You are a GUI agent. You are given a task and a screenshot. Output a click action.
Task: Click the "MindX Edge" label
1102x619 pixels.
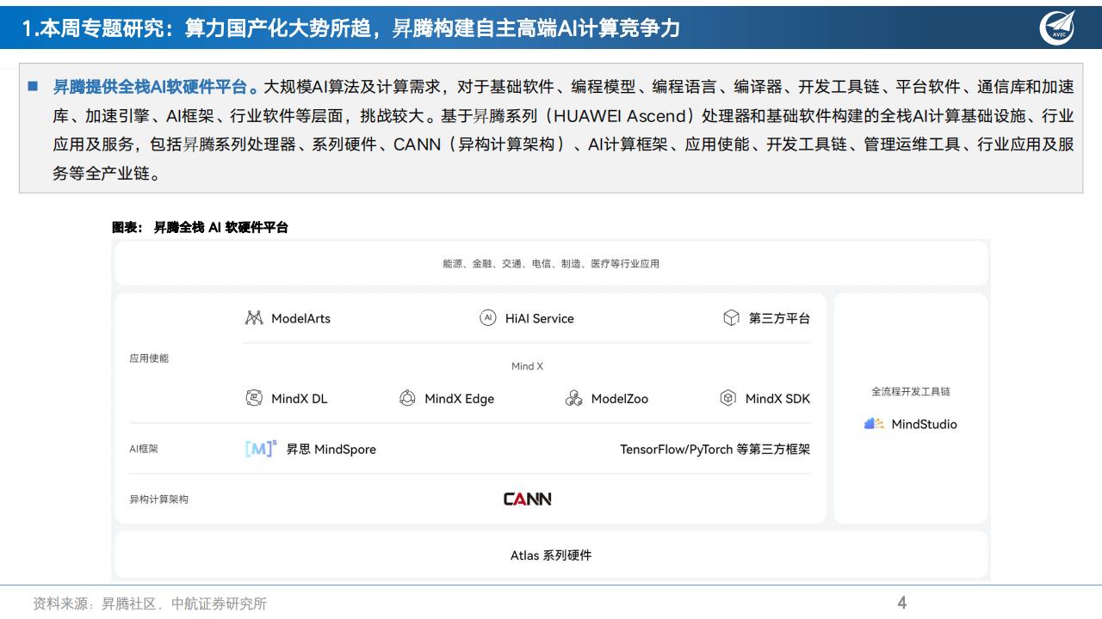tap(460, 399)
